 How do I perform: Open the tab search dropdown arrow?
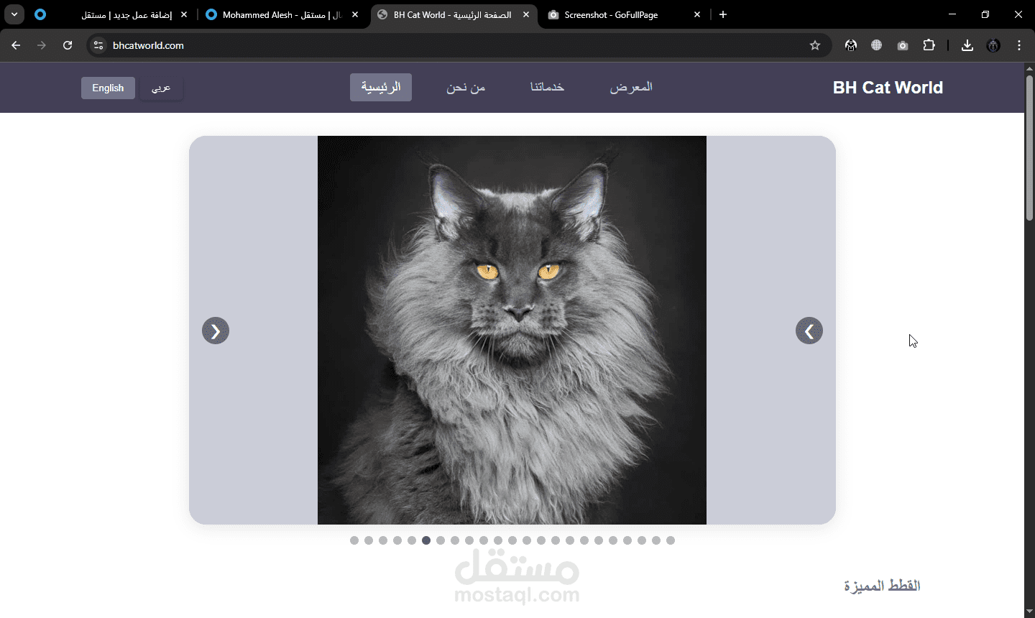pos(14,14)
